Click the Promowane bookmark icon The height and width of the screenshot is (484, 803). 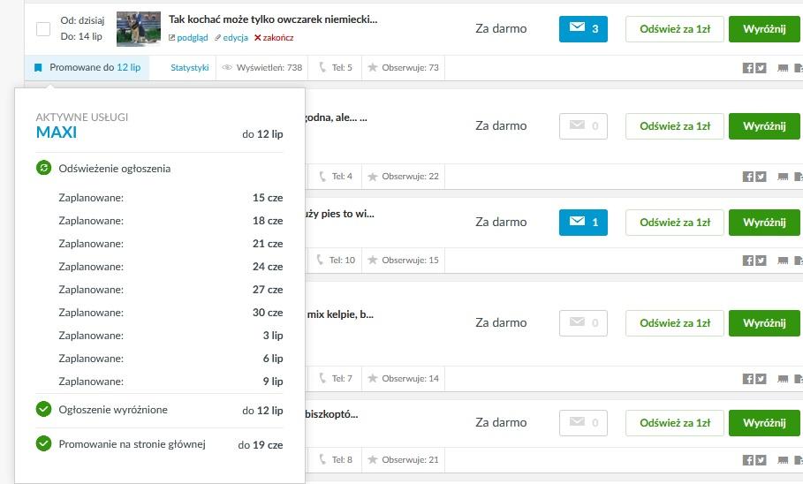point(38,68)
